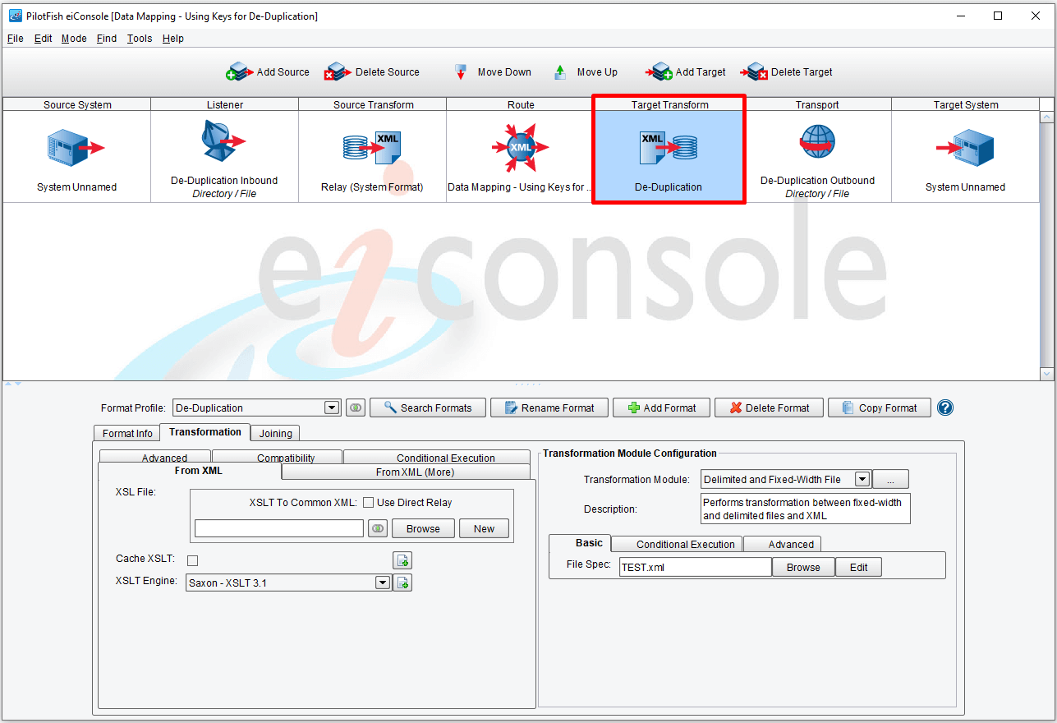This screenshot has width=1057, height=723.
Task: Switch to the Format Info tab
Action: tap(127, 433)
